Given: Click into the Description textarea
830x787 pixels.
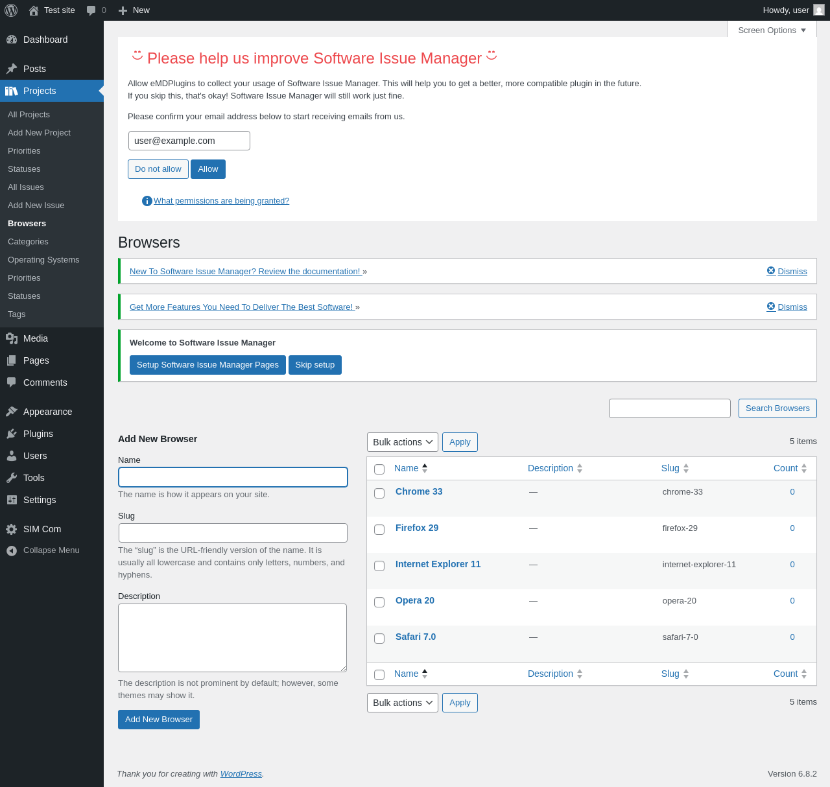Looking at the screenshot, I should click(232, 638).
